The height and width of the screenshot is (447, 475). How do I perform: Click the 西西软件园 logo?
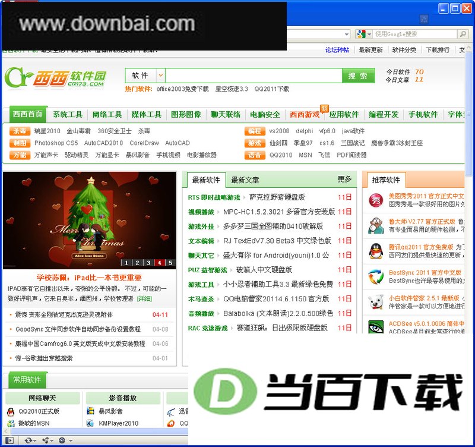55,77
